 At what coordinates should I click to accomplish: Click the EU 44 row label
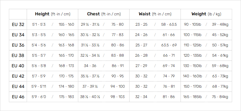pos(18,87)
